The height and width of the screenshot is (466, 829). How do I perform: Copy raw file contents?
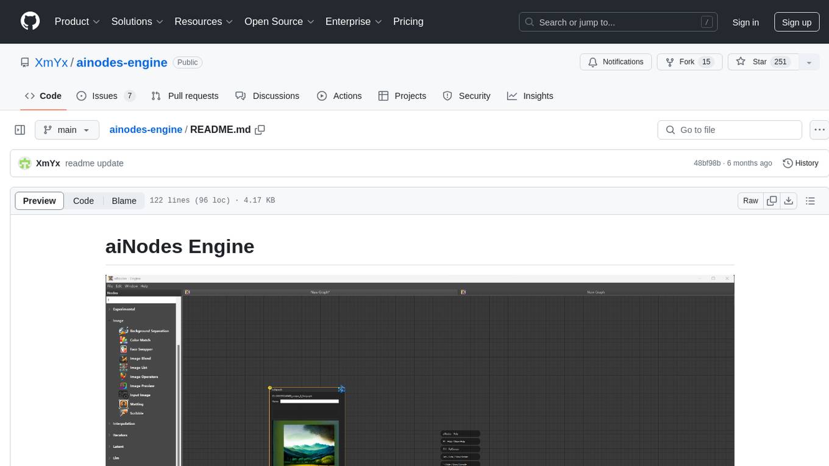[x=772, y=201]
